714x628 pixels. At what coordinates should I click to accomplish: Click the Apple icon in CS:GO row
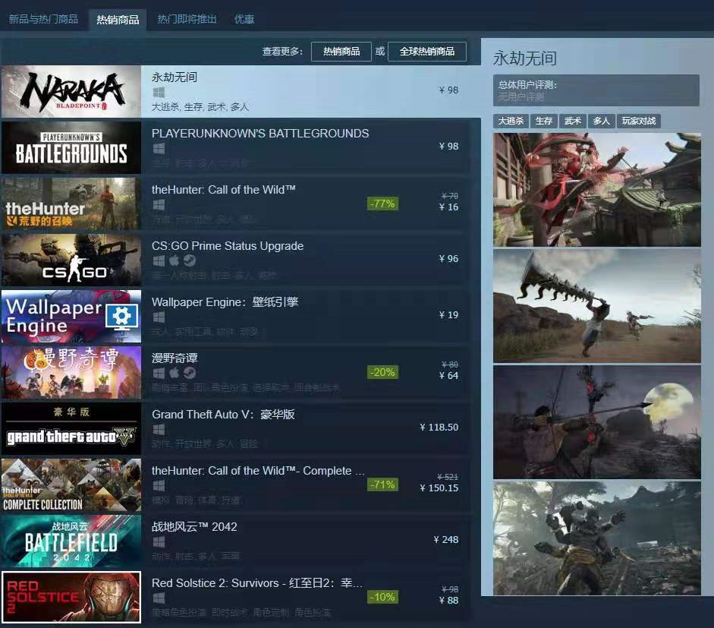click(175, 260)
